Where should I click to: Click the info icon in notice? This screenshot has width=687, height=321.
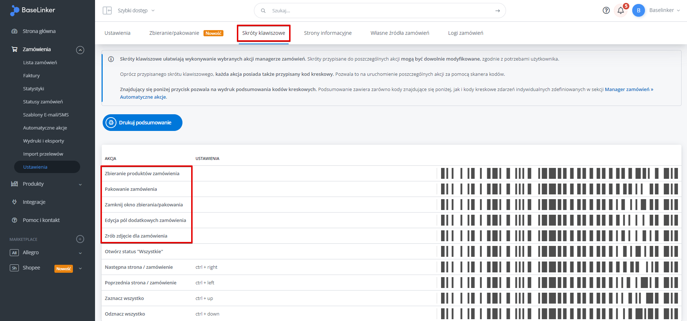point(111,59)
